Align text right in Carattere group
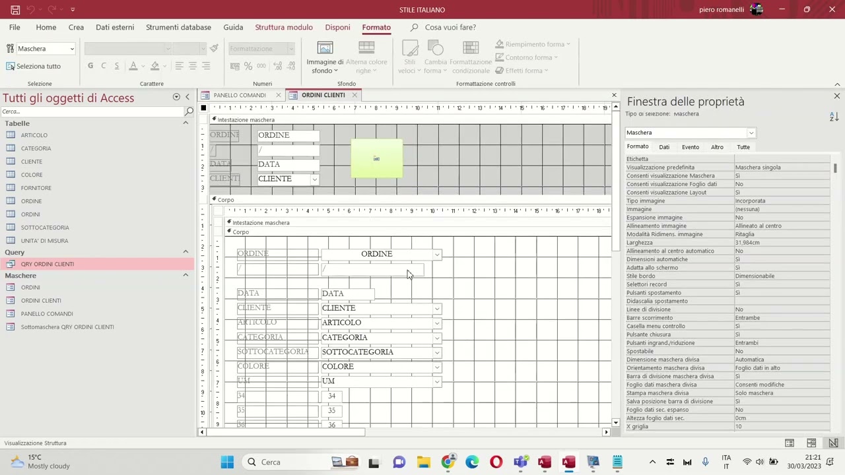Screen dimensions: 845x475 pyautogui.click(x=206, y=66)
